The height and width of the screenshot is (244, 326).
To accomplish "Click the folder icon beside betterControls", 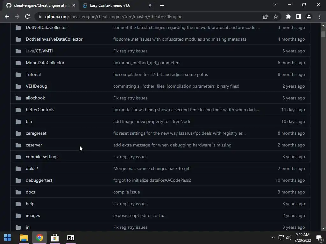I will click(18, 110).
